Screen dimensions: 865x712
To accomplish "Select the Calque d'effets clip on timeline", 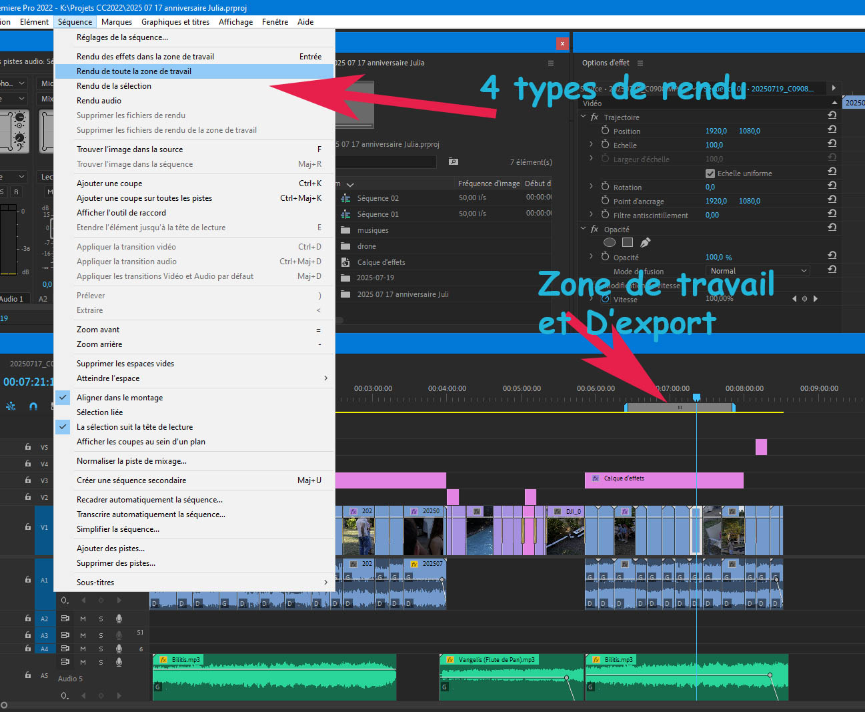I will (664, 479).
